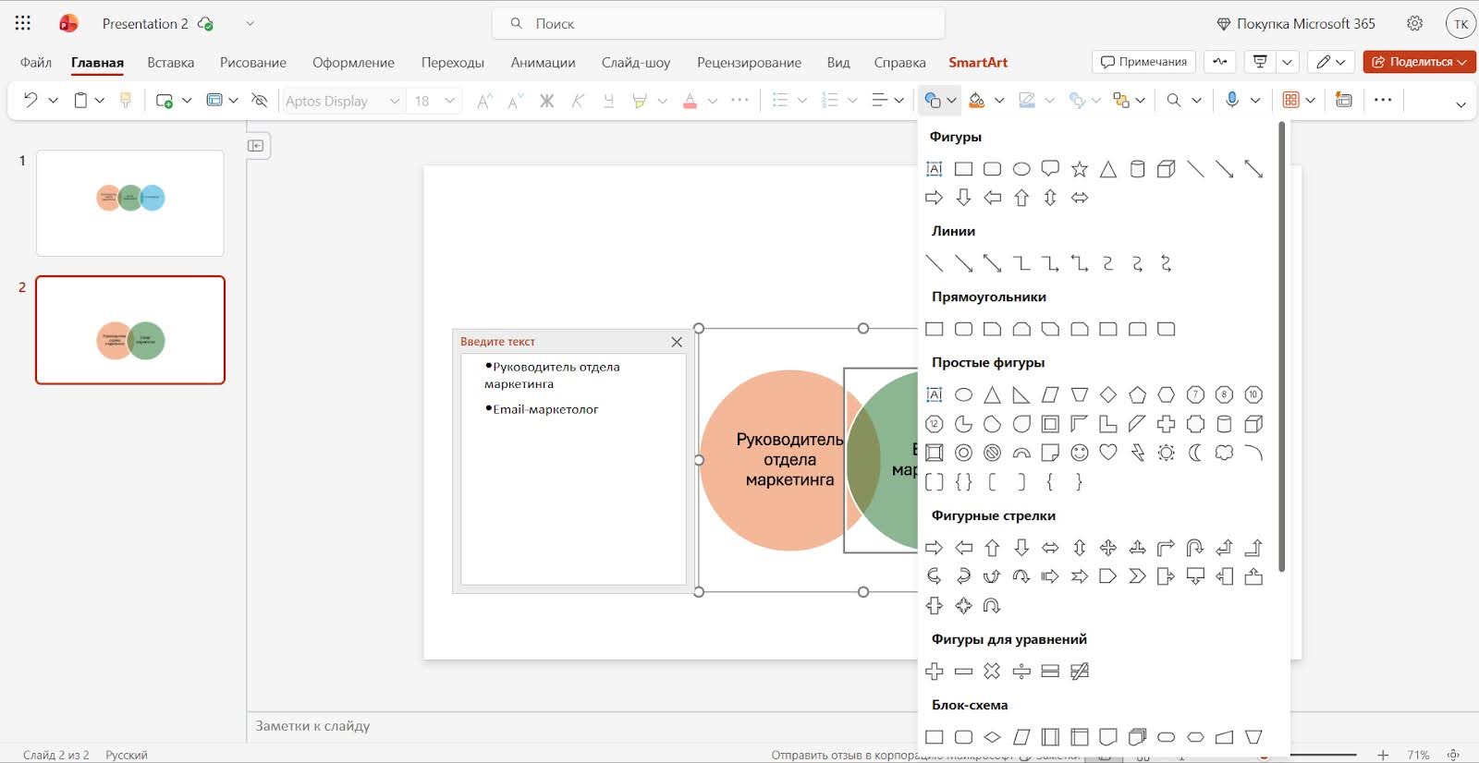
Task: Click the Поделиться button
Action: (1418, 62)
